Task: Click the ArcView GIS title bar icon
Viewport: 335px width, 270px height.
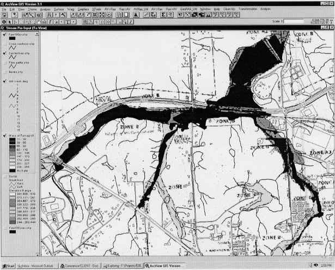Action: tap(3, 3)
